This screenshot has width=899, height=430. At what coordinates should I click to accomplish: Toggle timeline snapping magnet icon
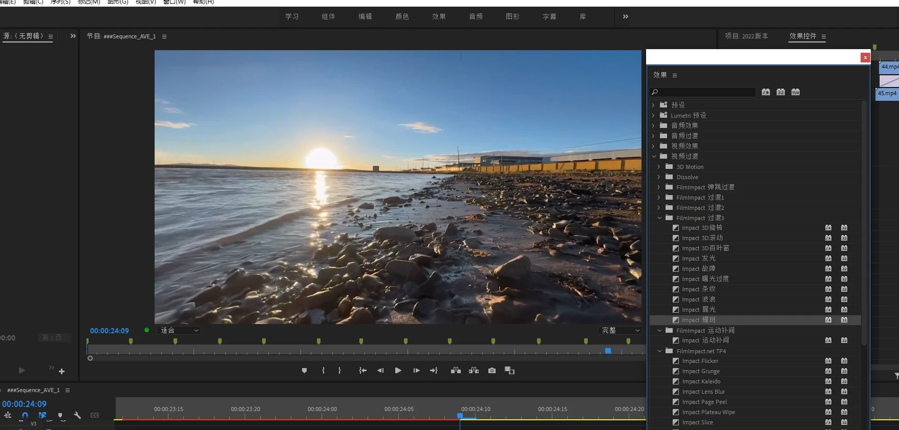25,415
